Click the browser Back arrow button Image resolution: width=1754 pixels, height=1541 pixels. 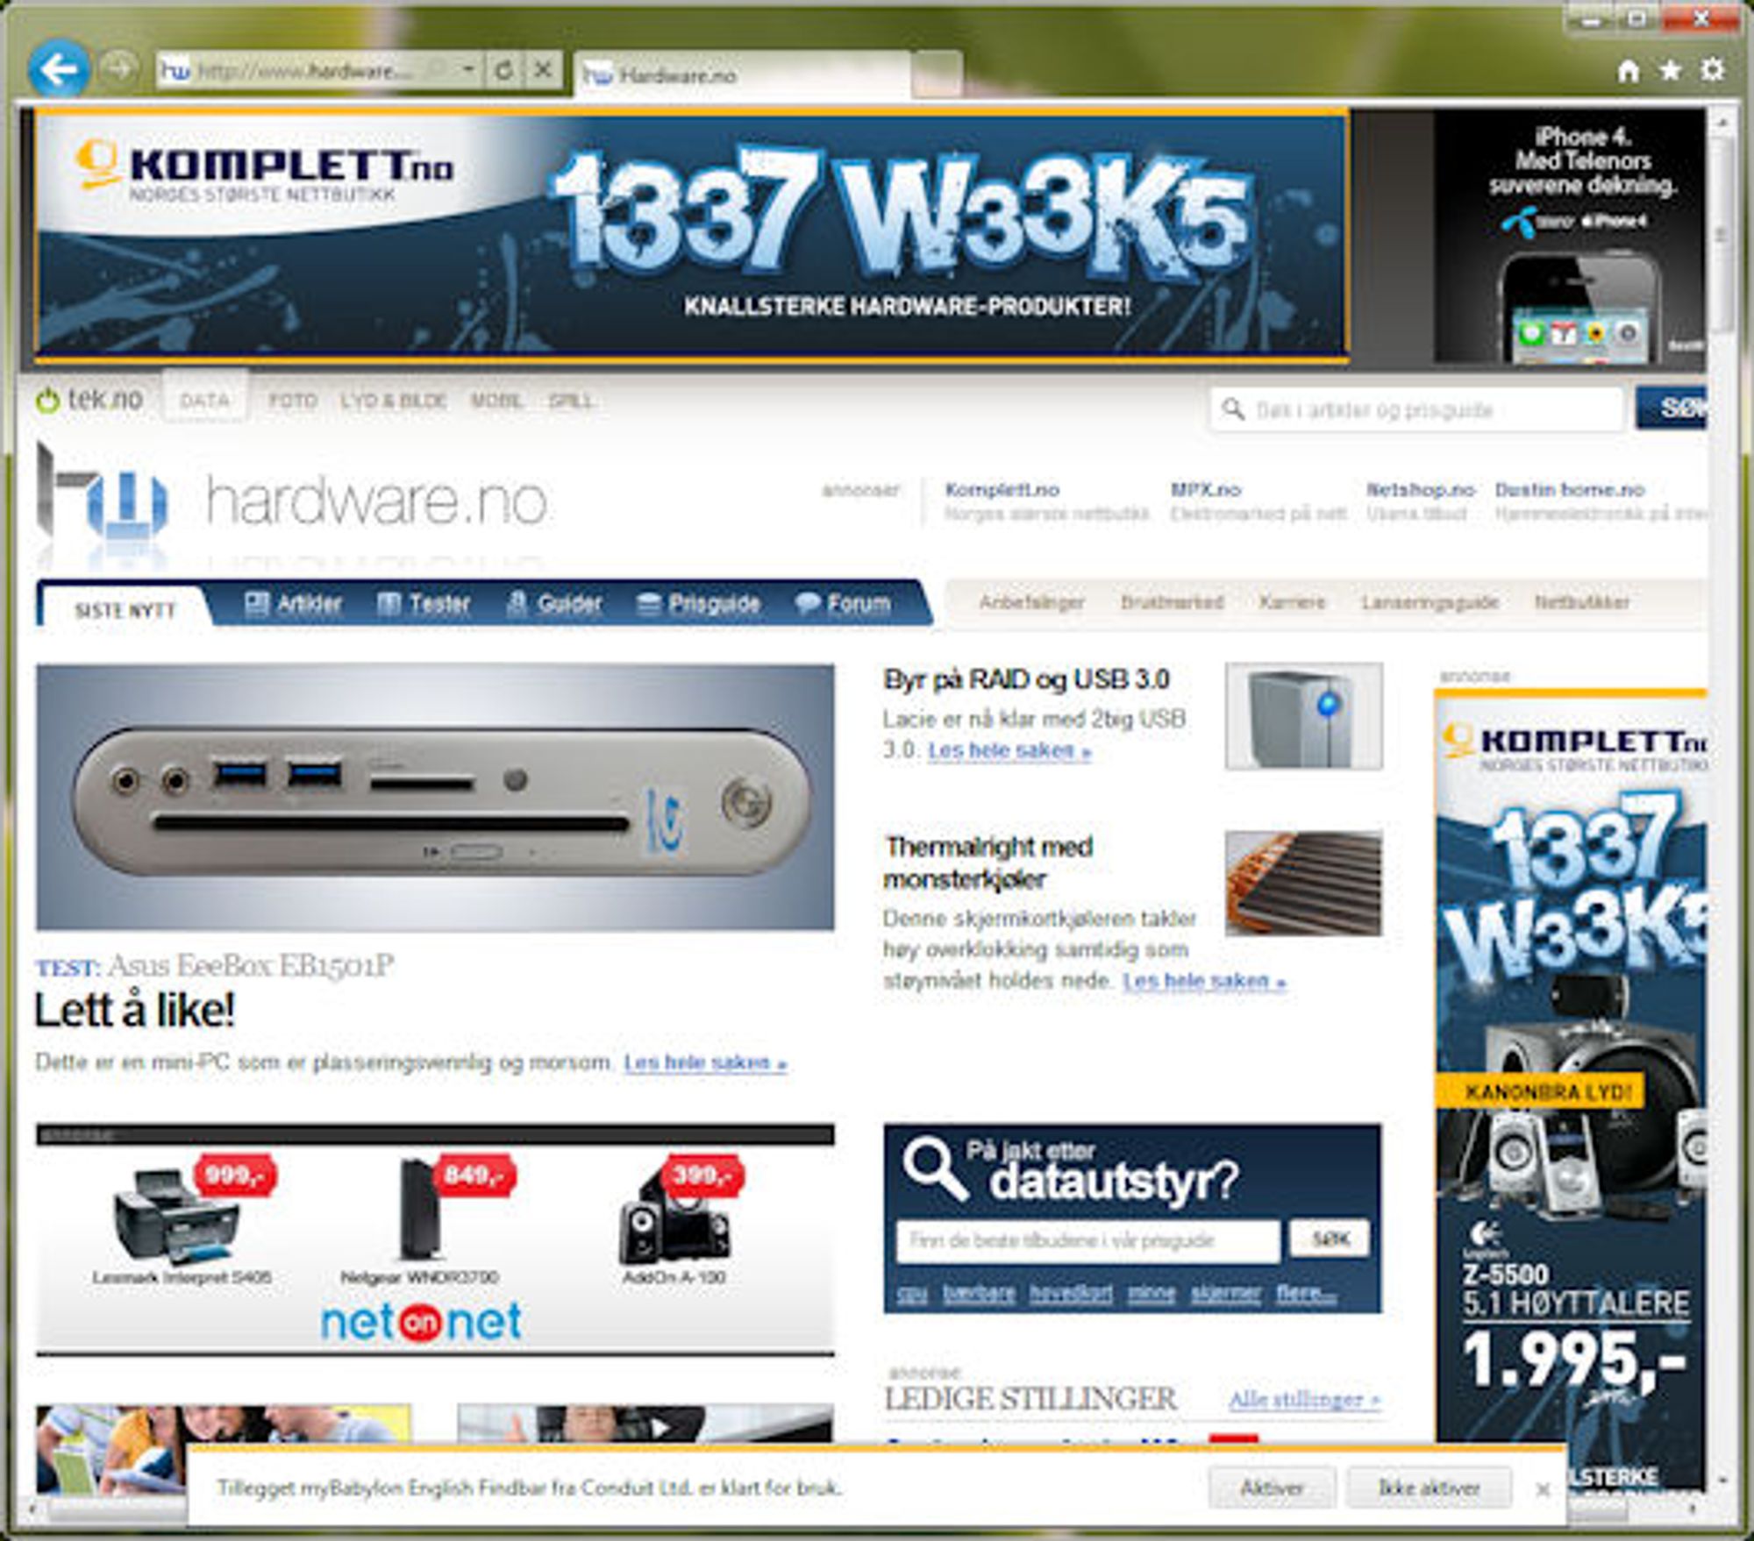pyautogui.click(x=58, y=68)
